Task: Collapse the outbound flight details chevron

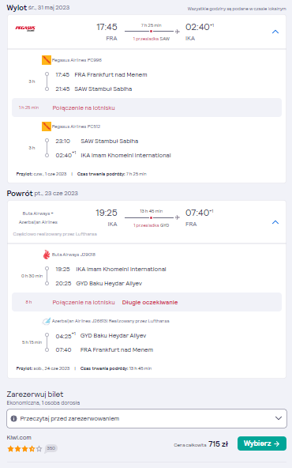Action: point(275,32)
